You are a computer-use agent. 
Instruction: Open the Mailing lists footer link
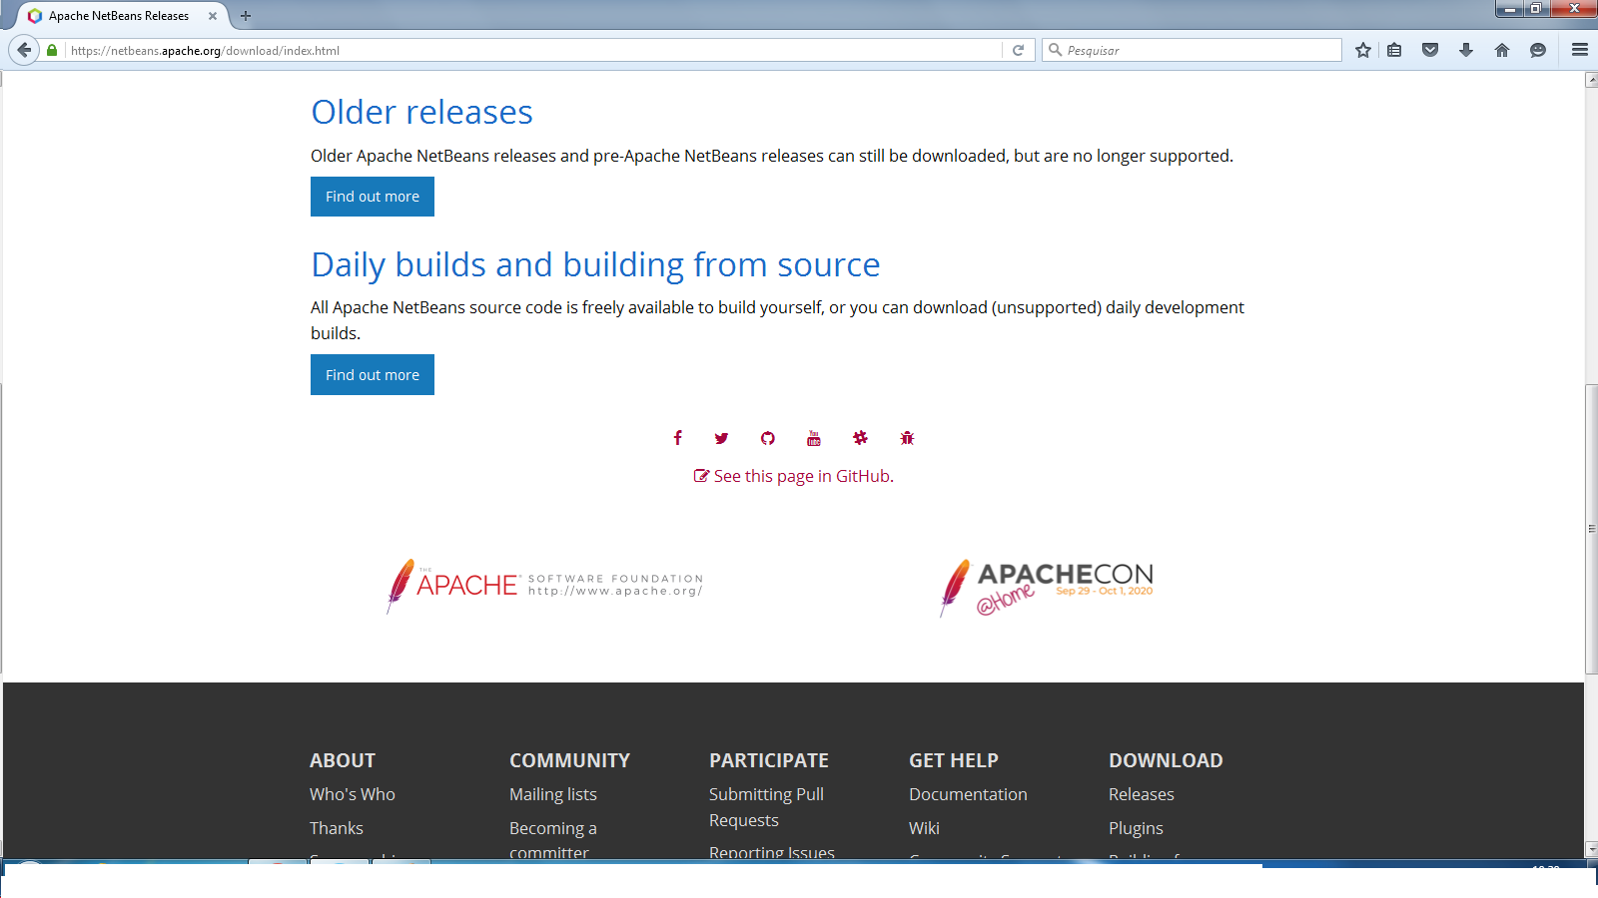pos(552,794)
